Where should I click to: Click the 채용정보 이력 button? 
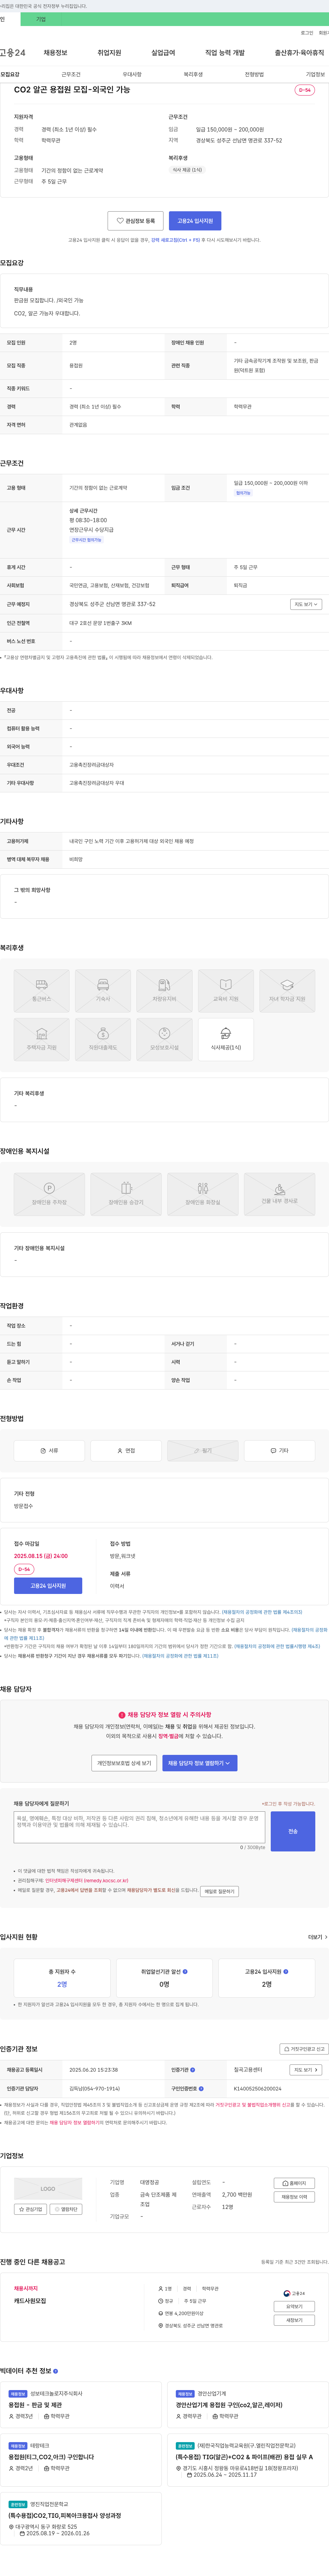(x=294, y=2197)
